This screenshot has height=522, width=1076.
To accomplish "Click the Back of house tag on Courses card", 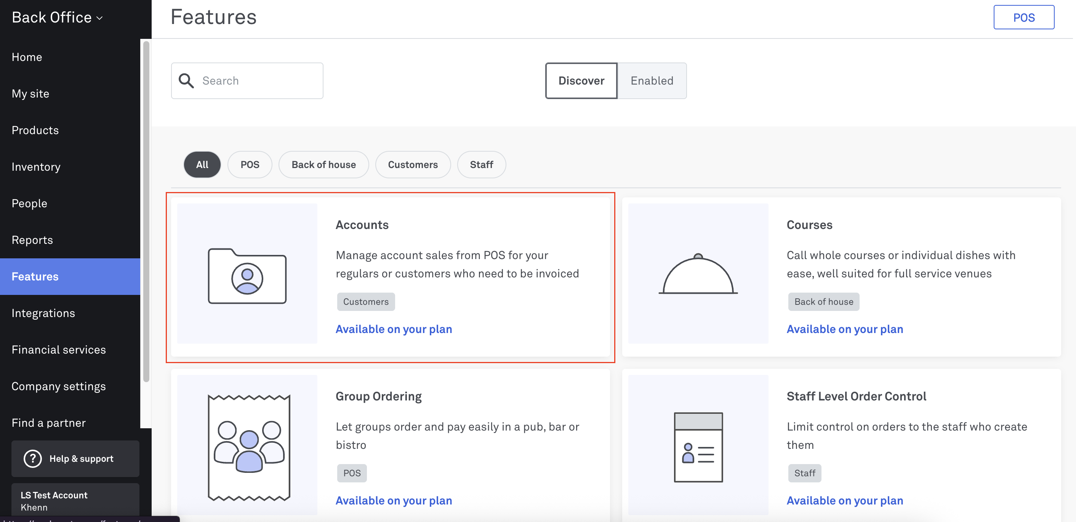I will [x=823, y=301].
